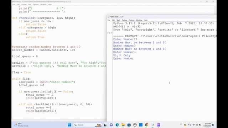Open the OneDrive tray icon

pyautogui.click(x=185, y=125)
